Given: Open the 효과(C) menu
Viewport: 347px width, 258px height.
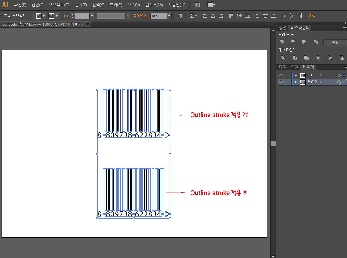Looking at the screenshot, I should (x=116, y=5).
